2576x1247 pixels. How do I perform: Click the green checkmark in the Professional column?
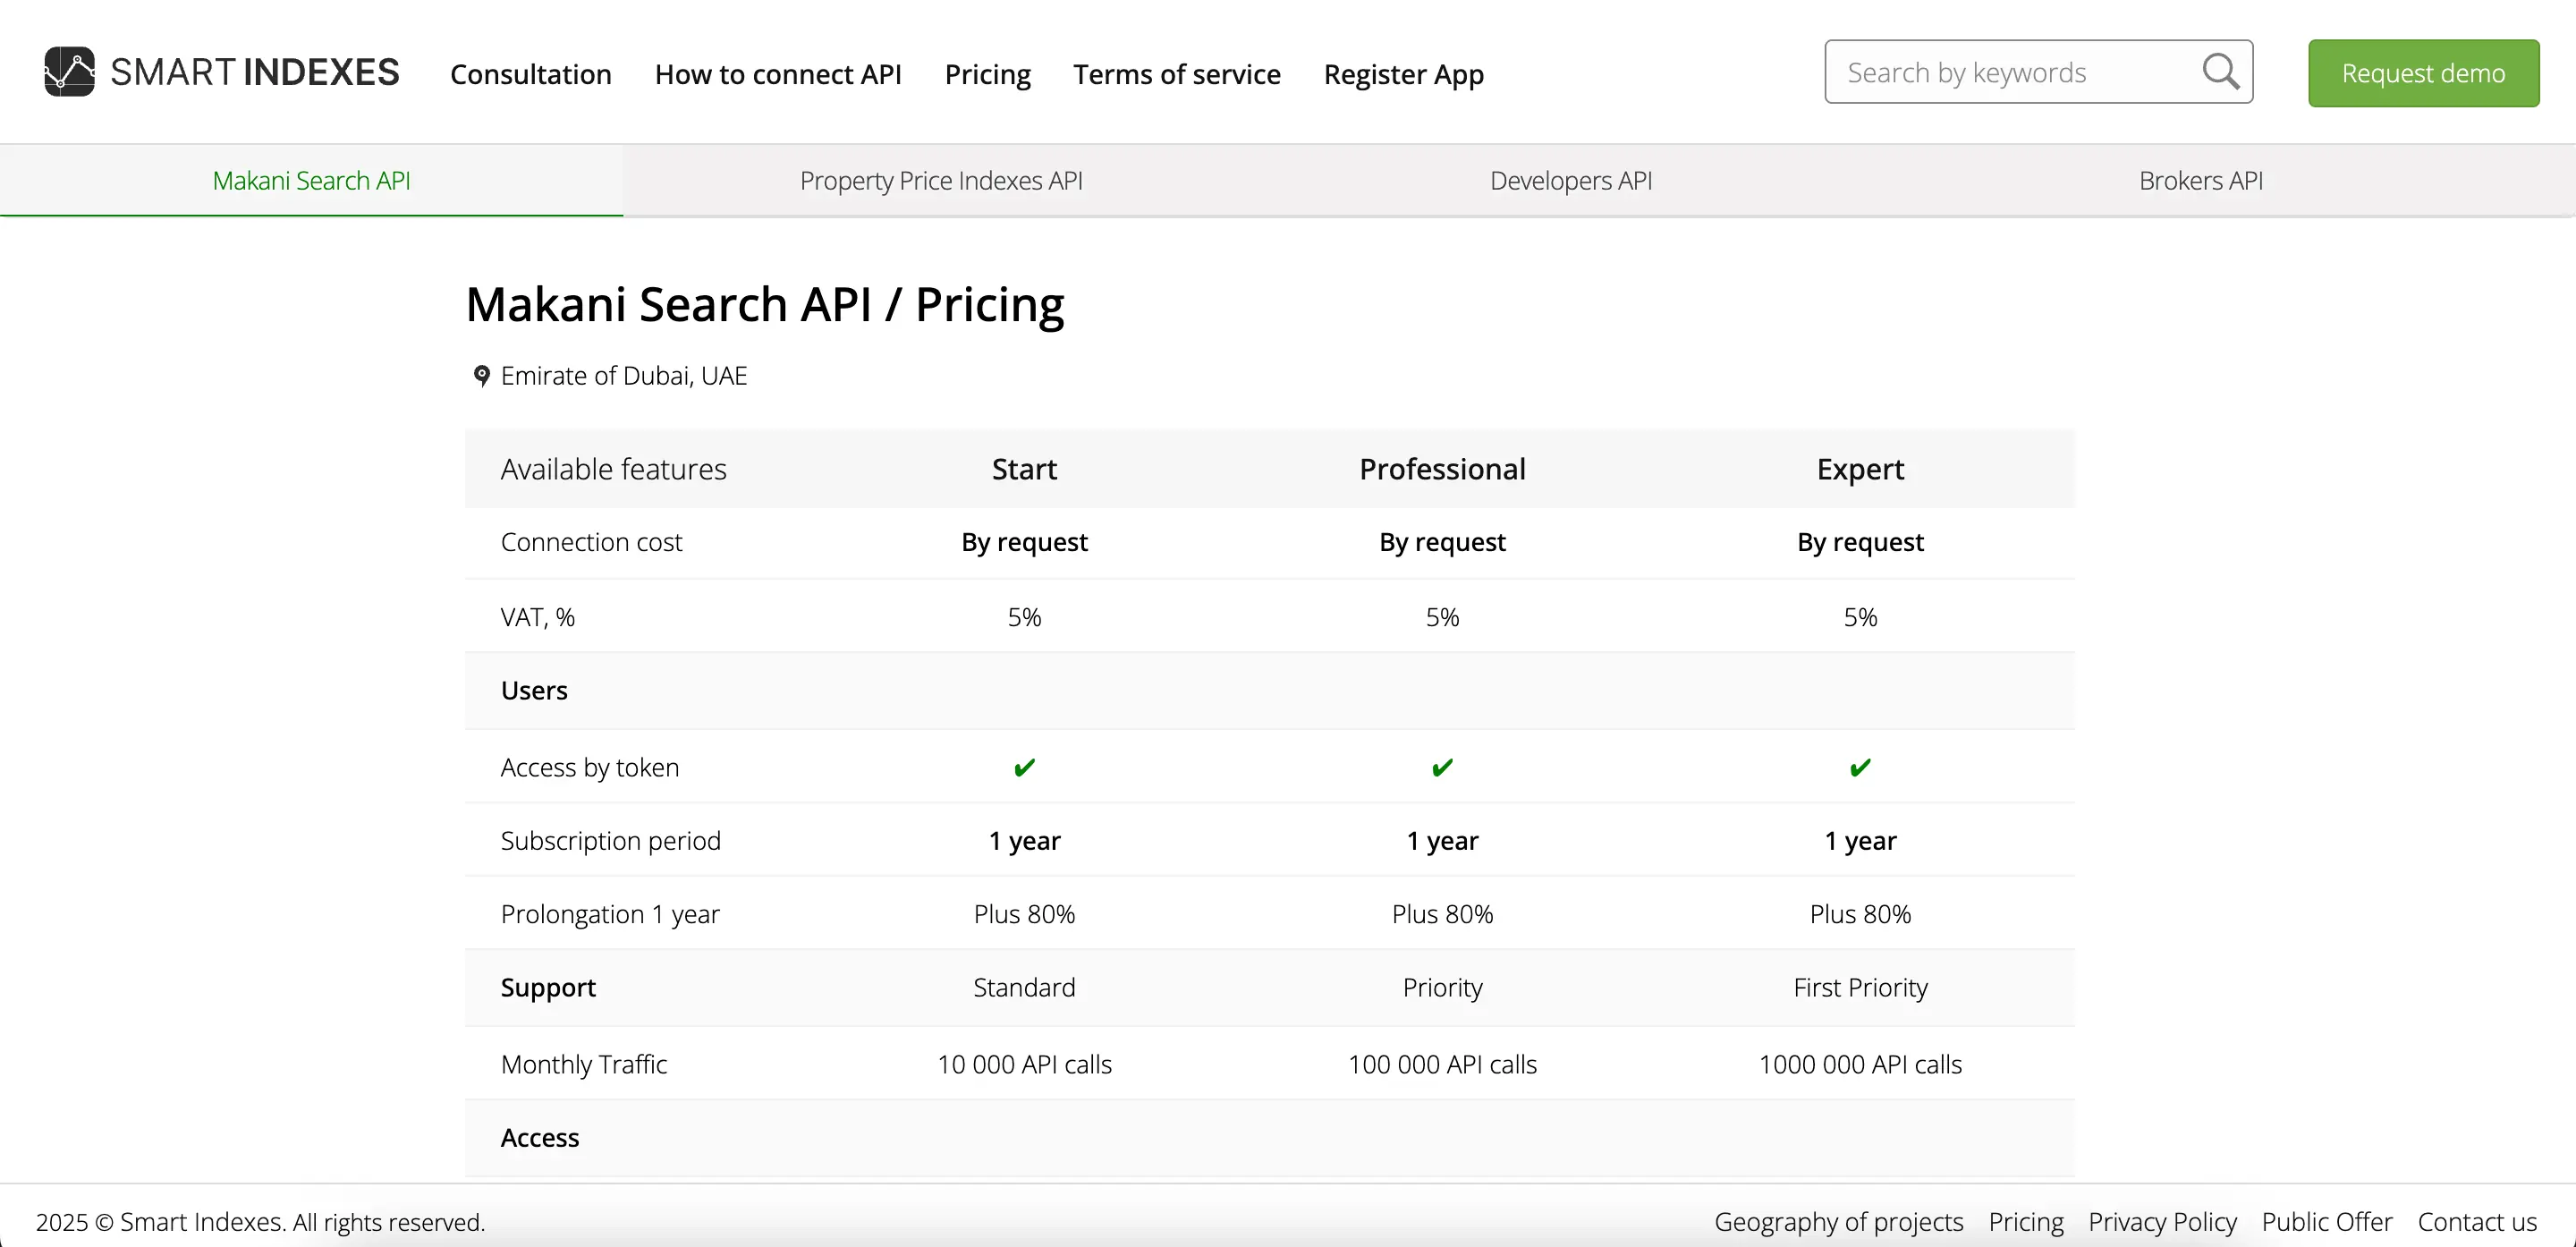tap(1442, 767)
